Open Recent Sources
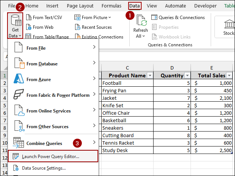This screenshot has height=176, width=235. (93, 27)
